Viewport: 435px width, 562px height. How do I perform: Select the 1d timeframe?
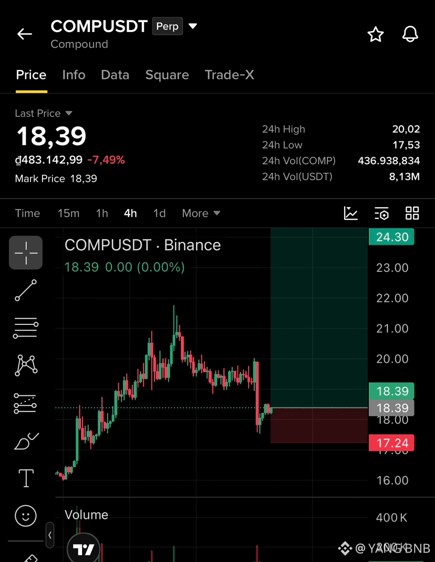pos(159,213)
